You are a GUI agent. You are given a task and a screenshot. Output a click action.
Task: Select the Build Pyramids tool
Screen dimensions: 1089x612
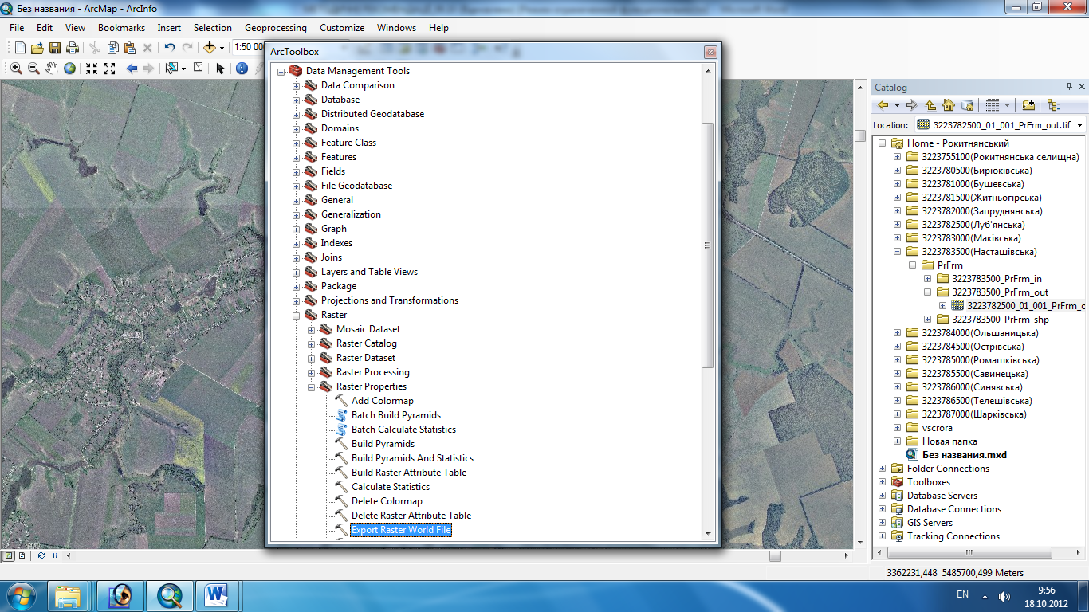pos(383,444)
